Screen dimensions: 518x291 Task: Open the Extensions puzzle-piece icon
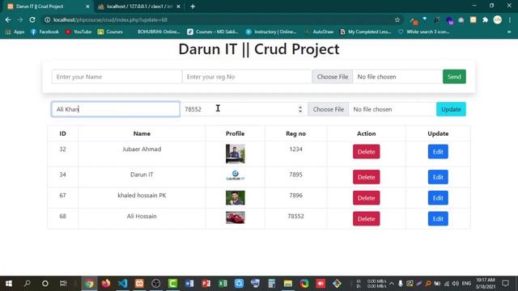pos(485,19)
